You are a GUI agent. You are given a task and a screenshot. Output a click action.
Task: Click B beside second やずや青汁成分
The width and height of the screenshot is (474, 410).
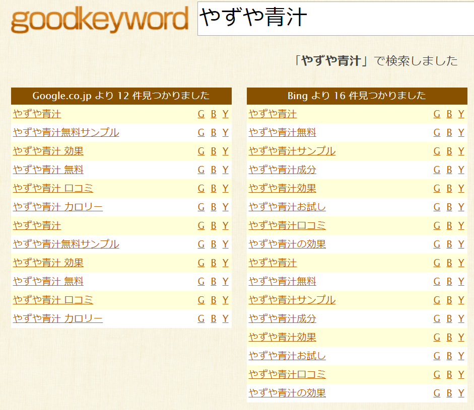[x=449, y=318]
